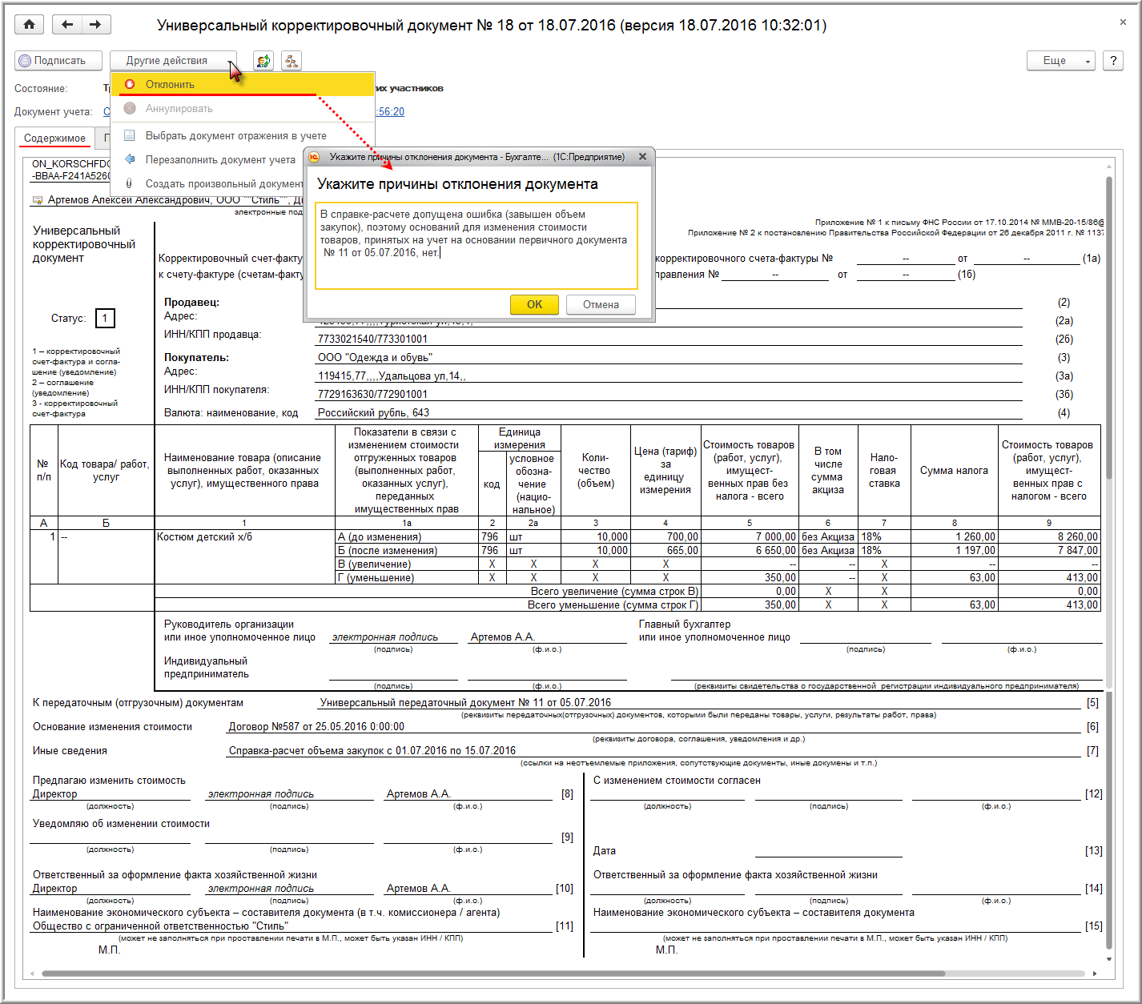Open help with the question mark button

(x=1113, y=61)
